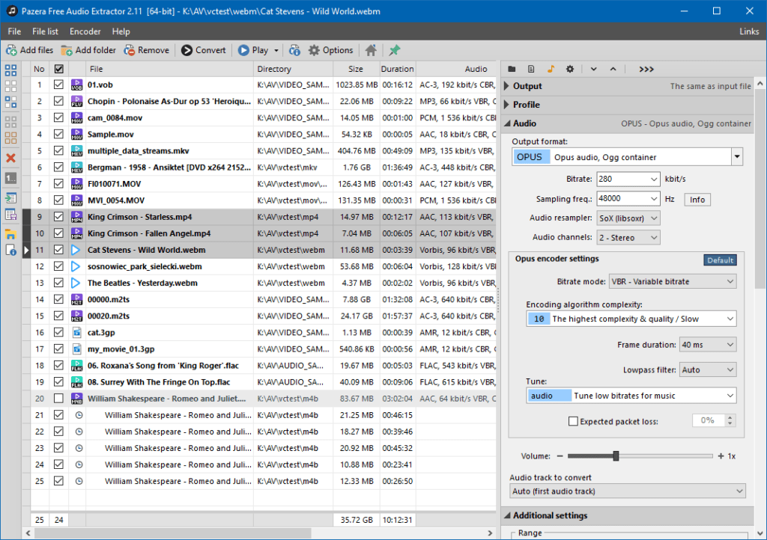The width and height of the screenshot is (767, 540).
Task: Click the >>> icon in the right panel header
Action: pos(645,68)
